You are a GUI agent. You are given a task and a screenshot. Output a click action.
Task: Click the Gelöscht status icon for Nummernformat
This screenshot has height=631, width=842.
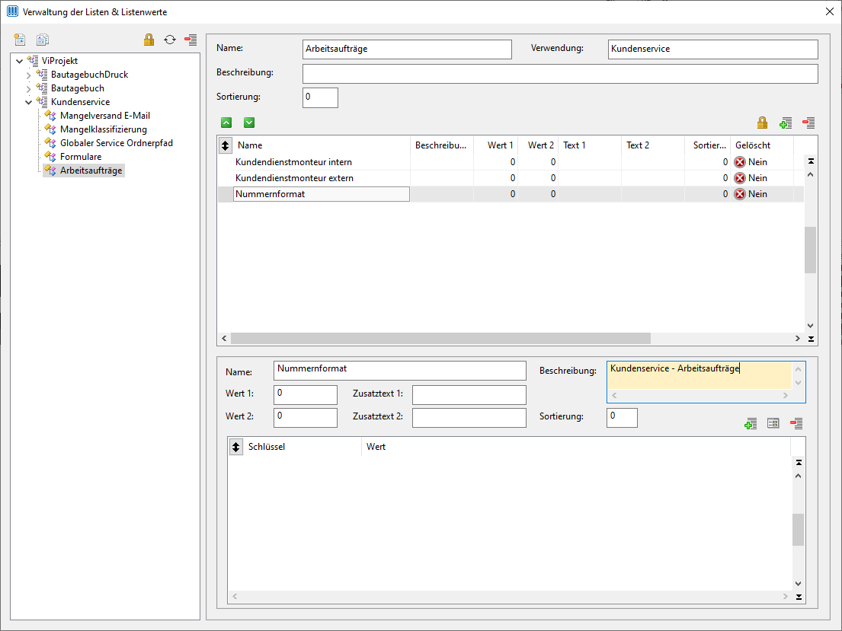(740, 194)
